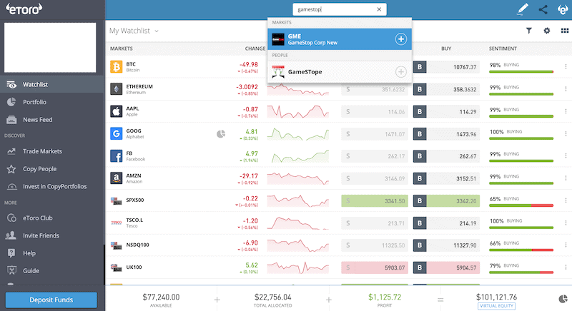
Task: Buy UK100 at 5904.57
Action: click(x=446, y=267)
